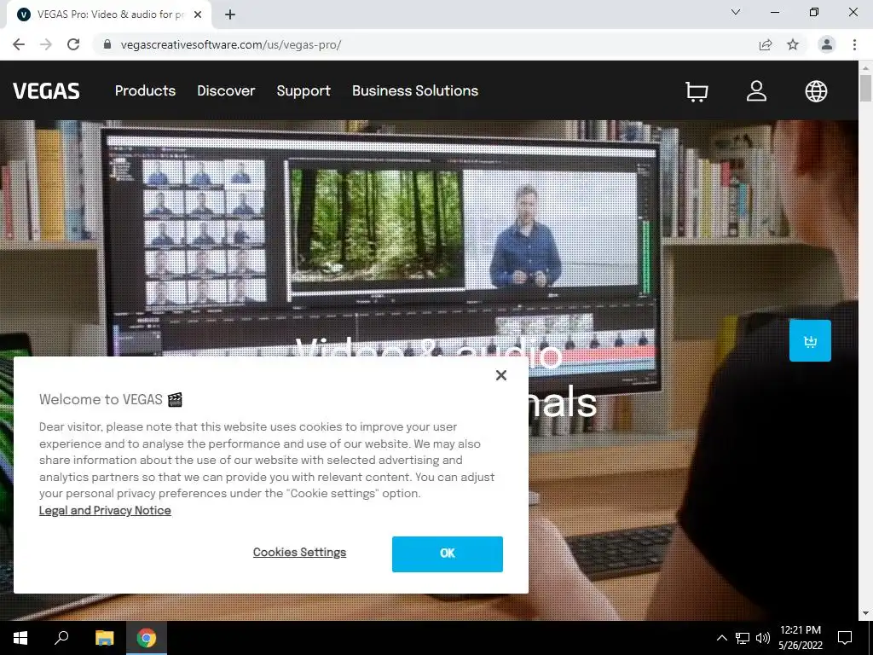
Task: Bookmark this page with the star
Action: coord(793,44)
